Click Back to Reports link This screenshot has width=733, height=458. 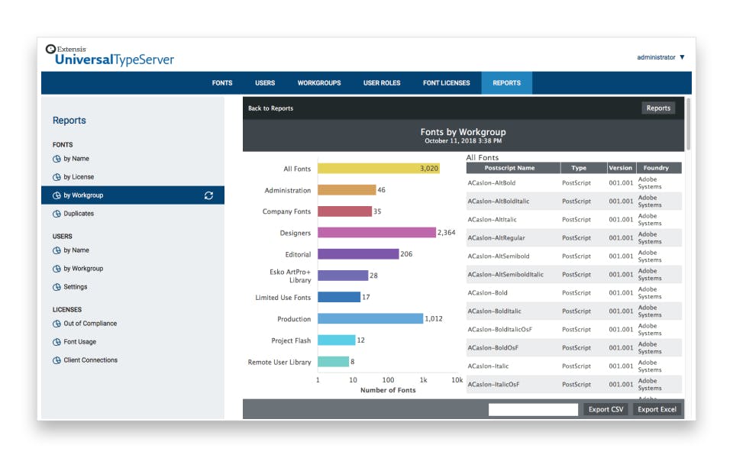click(x=270, y=108)
